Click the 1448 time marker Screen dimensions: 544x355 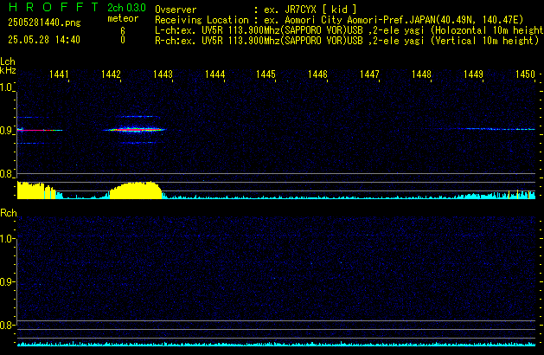(x=421, y=74)
